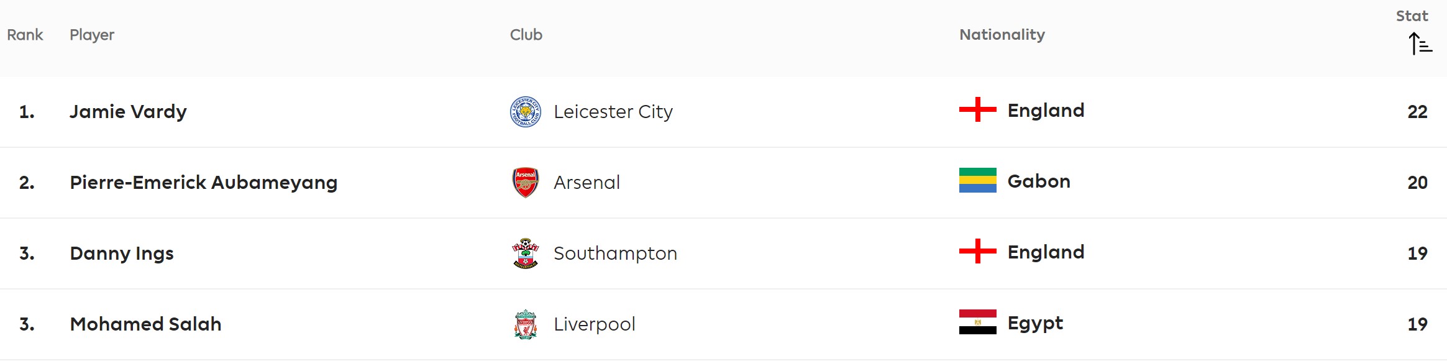
Task: Open Danny Ings' player profile
Action: [x=122, y=254]
